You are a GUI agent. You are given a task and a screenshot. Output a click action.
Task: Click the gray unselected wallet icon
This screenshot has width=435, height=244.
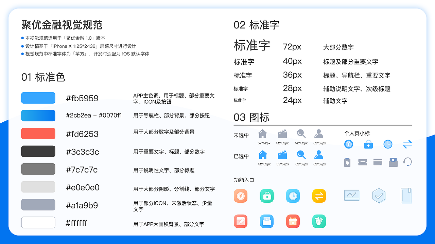[282, 134]
